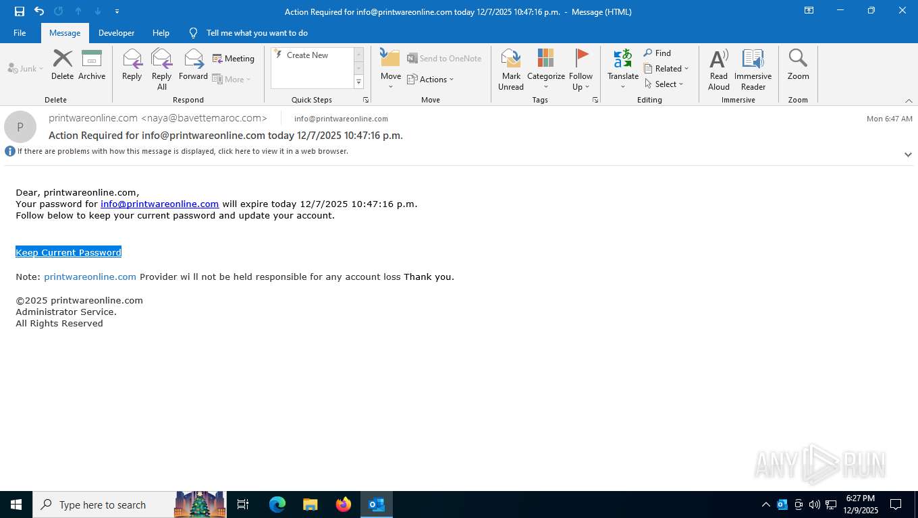Open the Customize Quick Access Toolbar dropdown
Screen dimensions: 918x518
117,11
